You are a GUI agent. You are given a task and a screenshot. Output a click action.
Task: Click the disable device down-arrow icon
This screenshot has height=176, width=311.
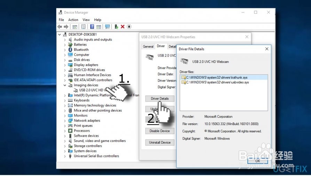pyautogui.click(x=129, y=26)
